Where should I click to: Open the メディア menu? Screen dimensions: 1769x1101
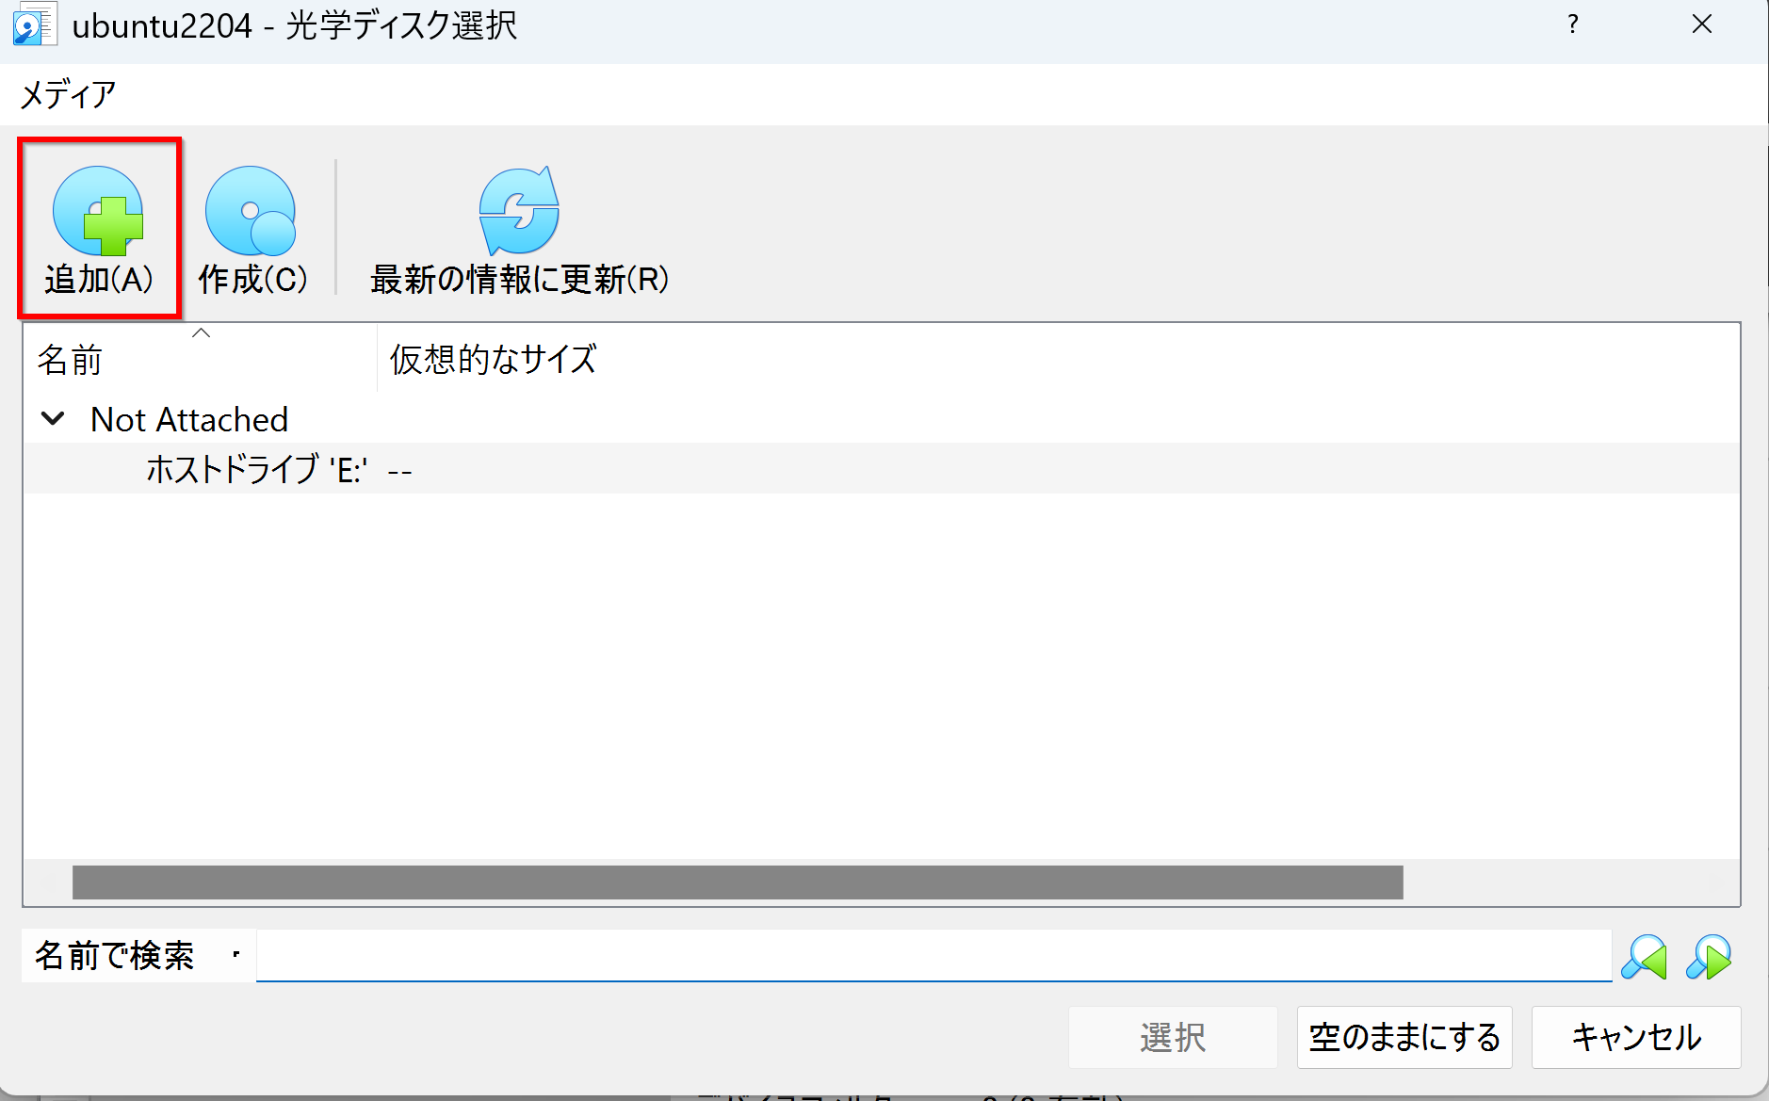[x=68, y=94]
